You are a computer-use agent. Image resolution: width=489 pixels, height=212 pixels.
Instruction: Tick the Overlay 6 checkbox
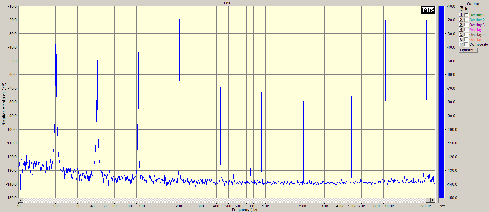point(466,39)
